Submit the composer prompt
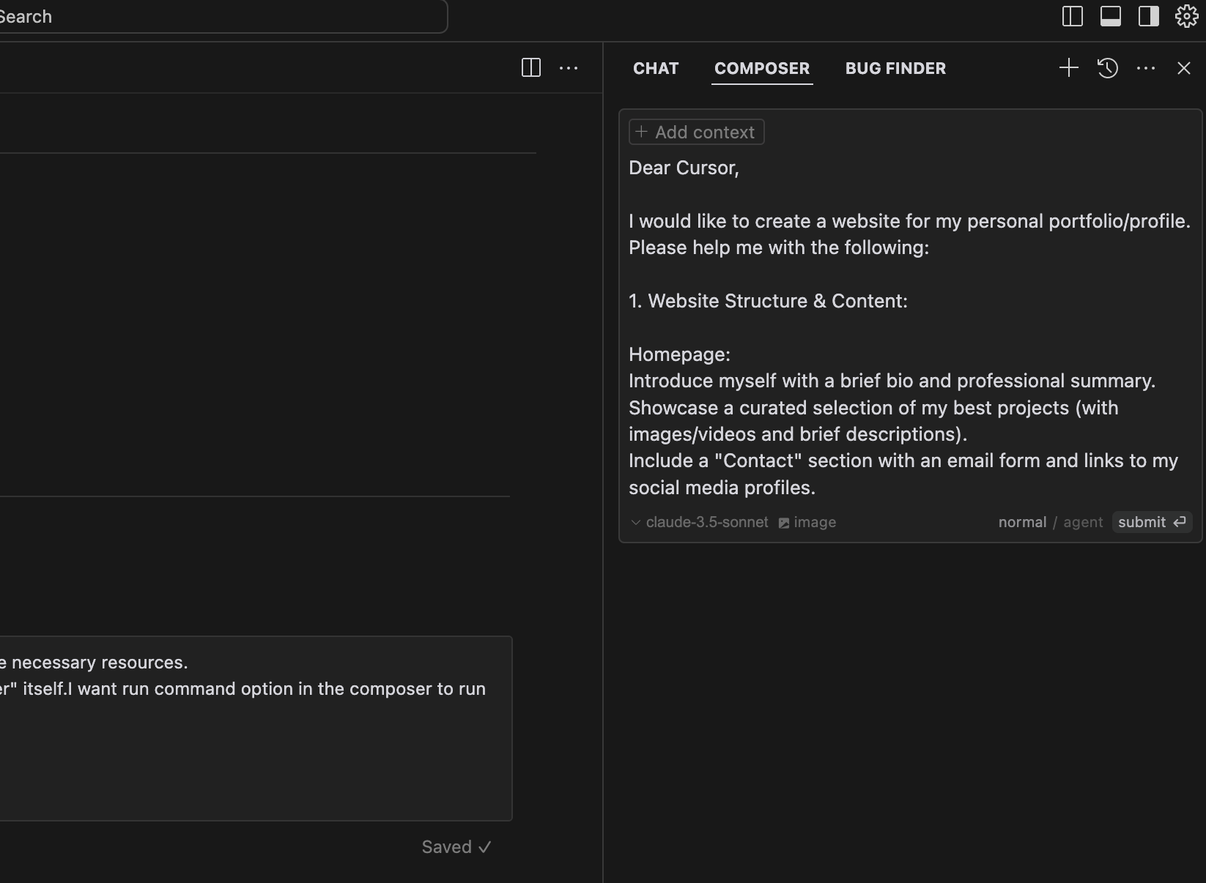 tap(1152, 522)
